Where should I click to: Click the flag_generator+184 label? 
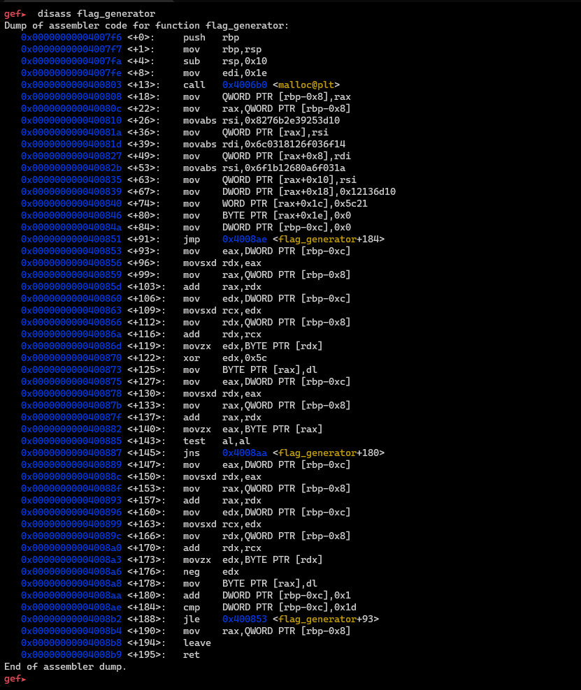(328, 240)
